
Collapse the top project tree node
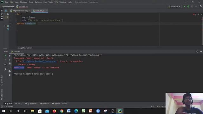coord(5,14)
